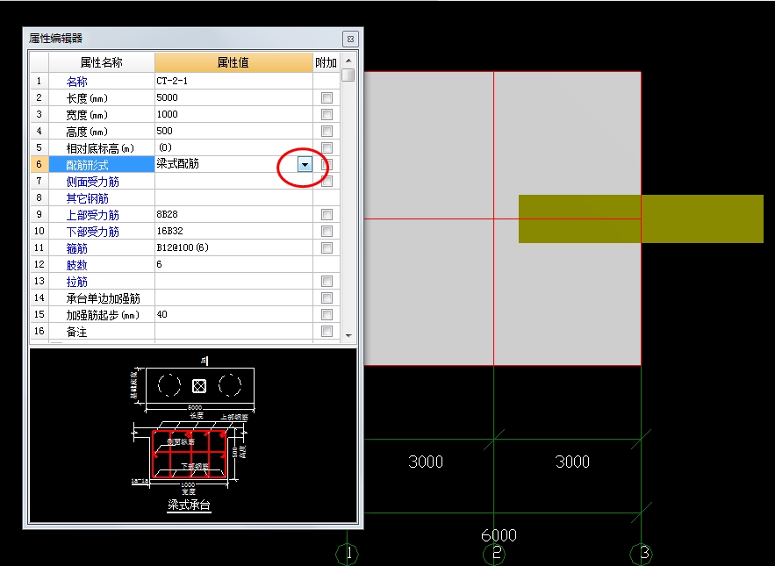775x566 pixels.
Task: Edit the 宽度 value 1000
Action: coord(233,115)
